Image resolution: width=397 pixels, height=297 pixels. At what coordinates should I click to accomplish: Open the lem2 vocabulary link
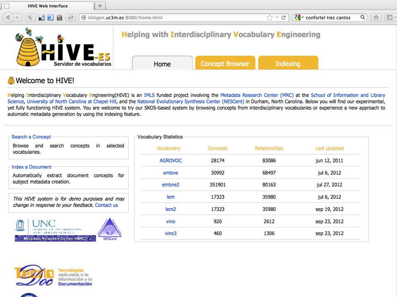click(170, 209)
